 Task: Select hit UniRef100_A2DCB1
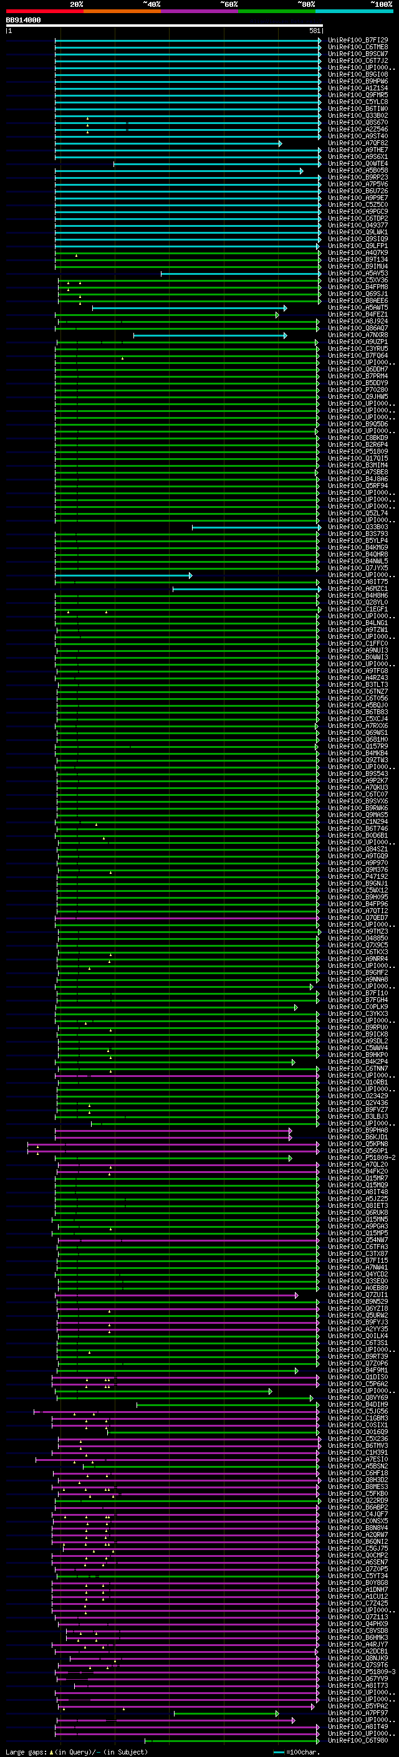pos(358,1651)
